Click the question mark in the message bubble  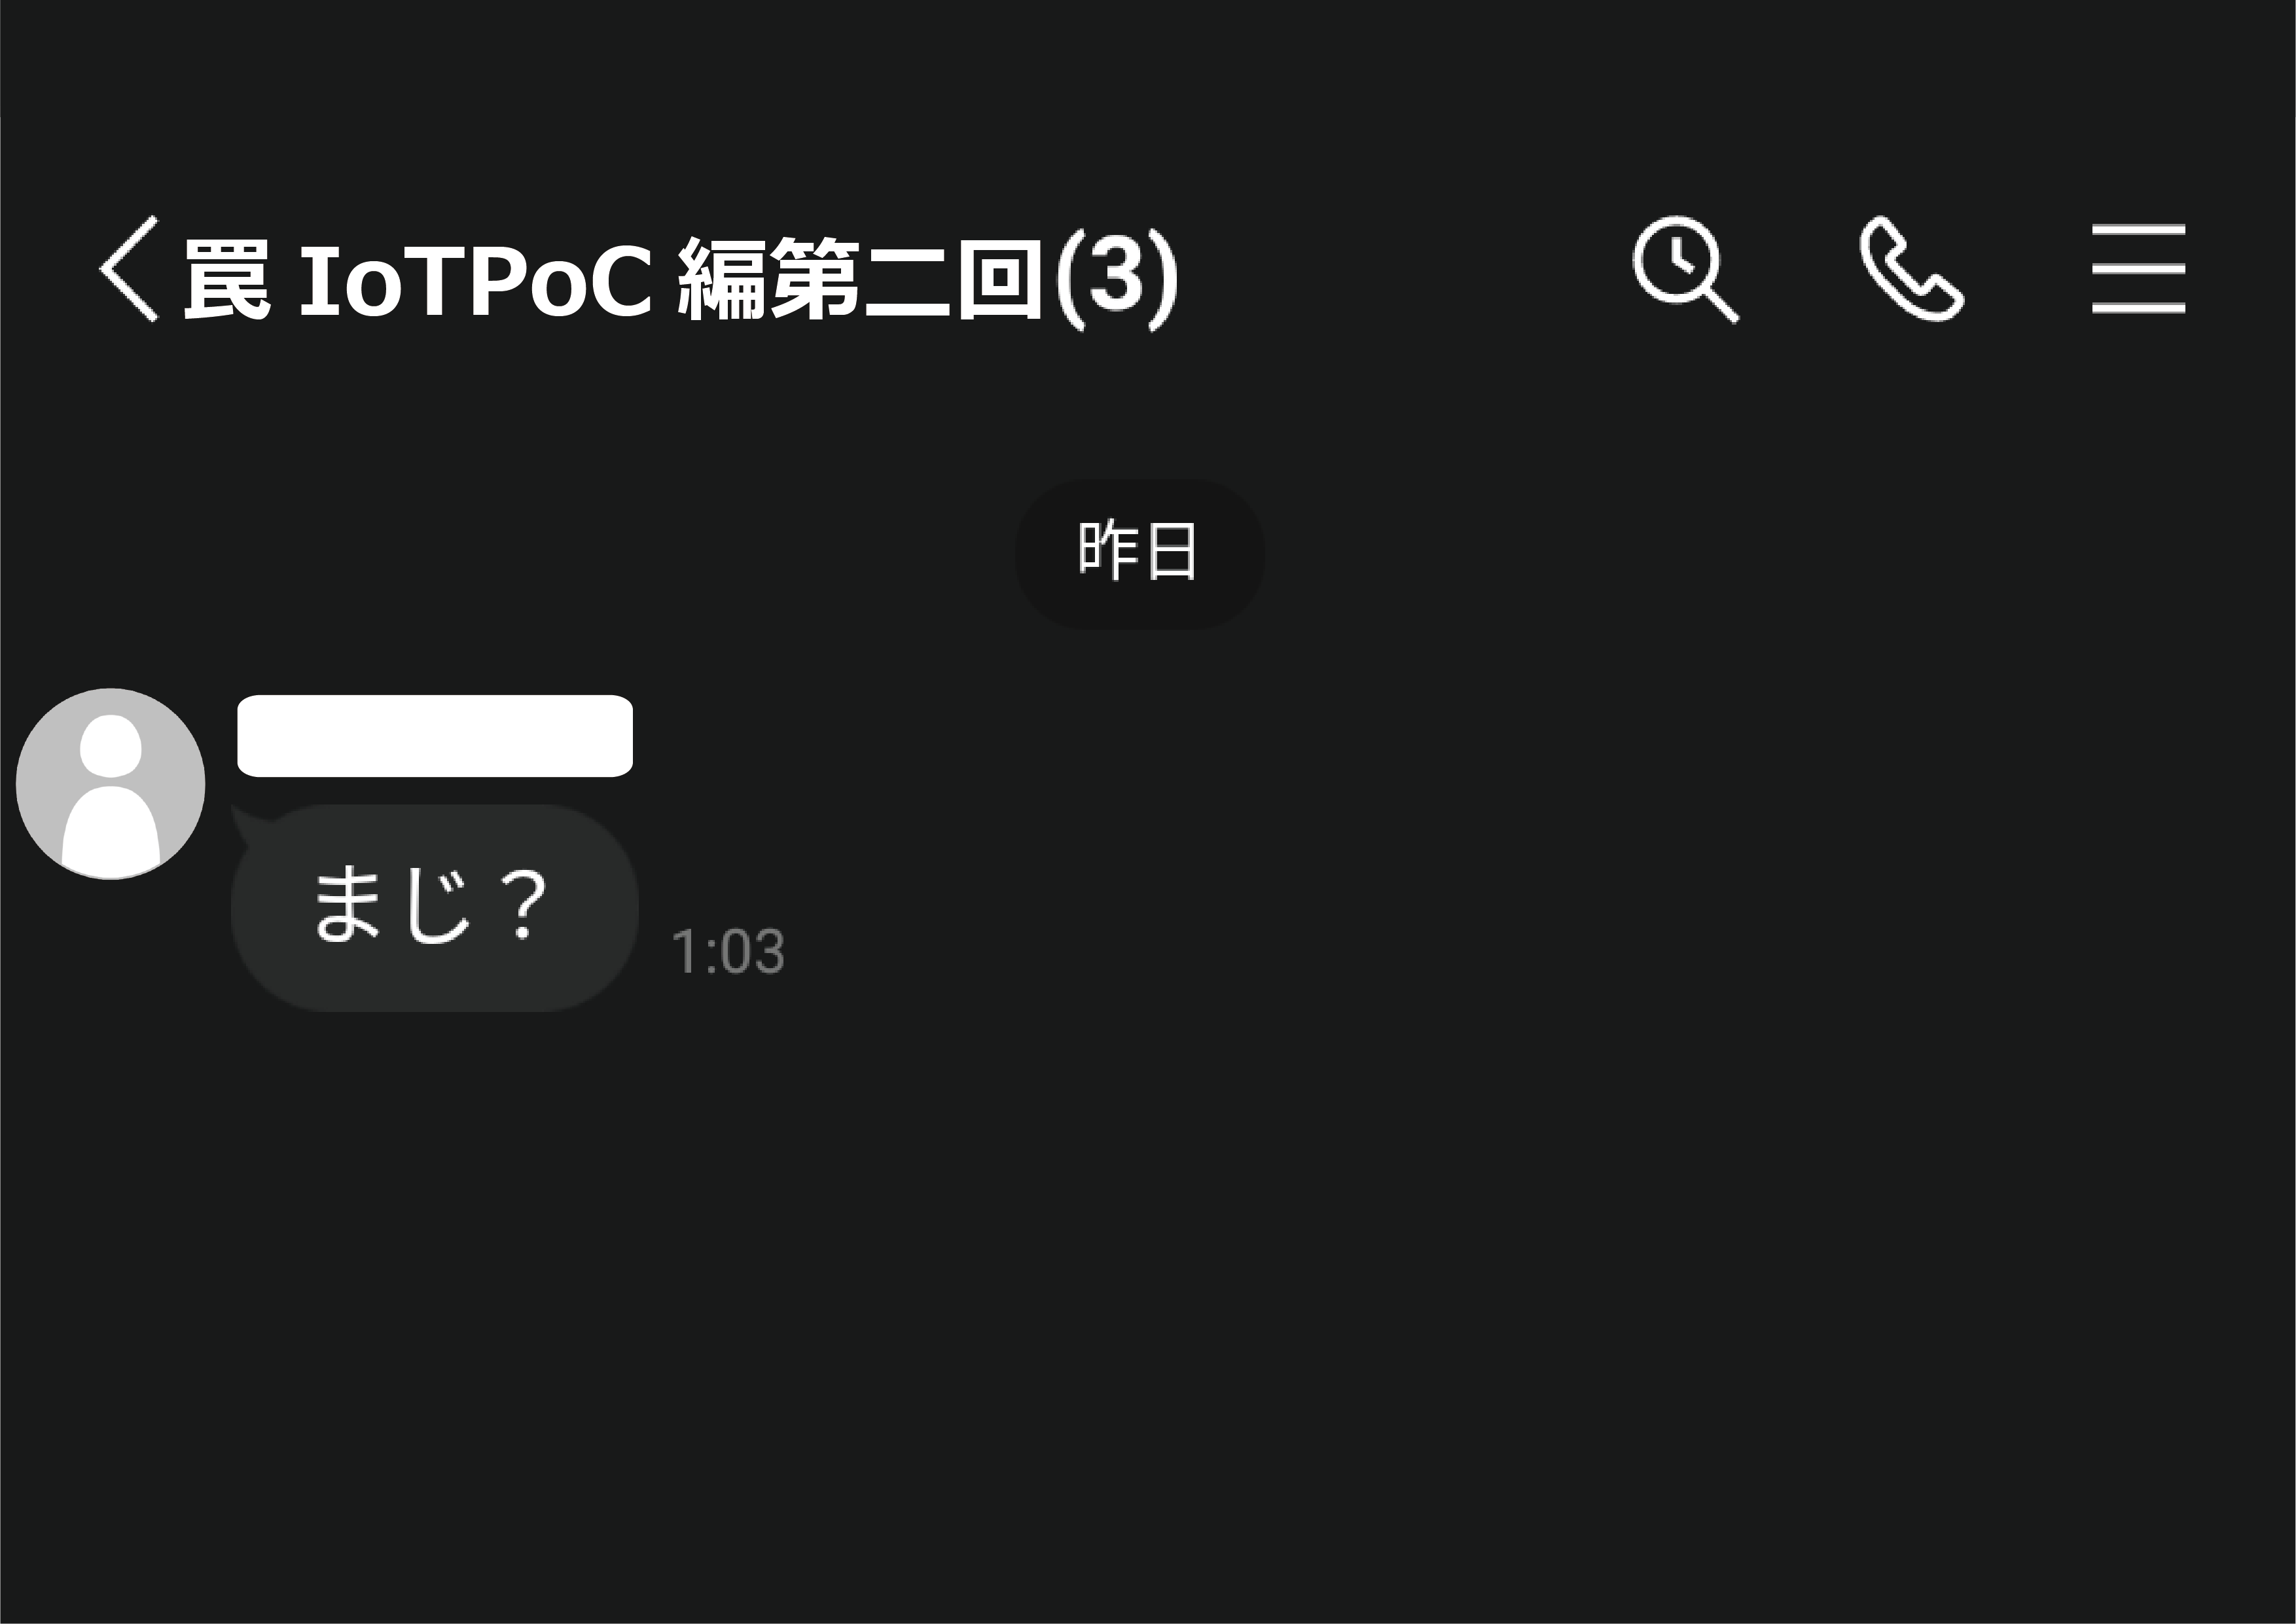(523, 905)
